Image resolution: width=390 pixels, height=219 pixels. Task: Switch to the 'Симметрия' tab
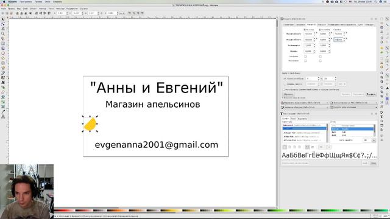pos(288,24)
